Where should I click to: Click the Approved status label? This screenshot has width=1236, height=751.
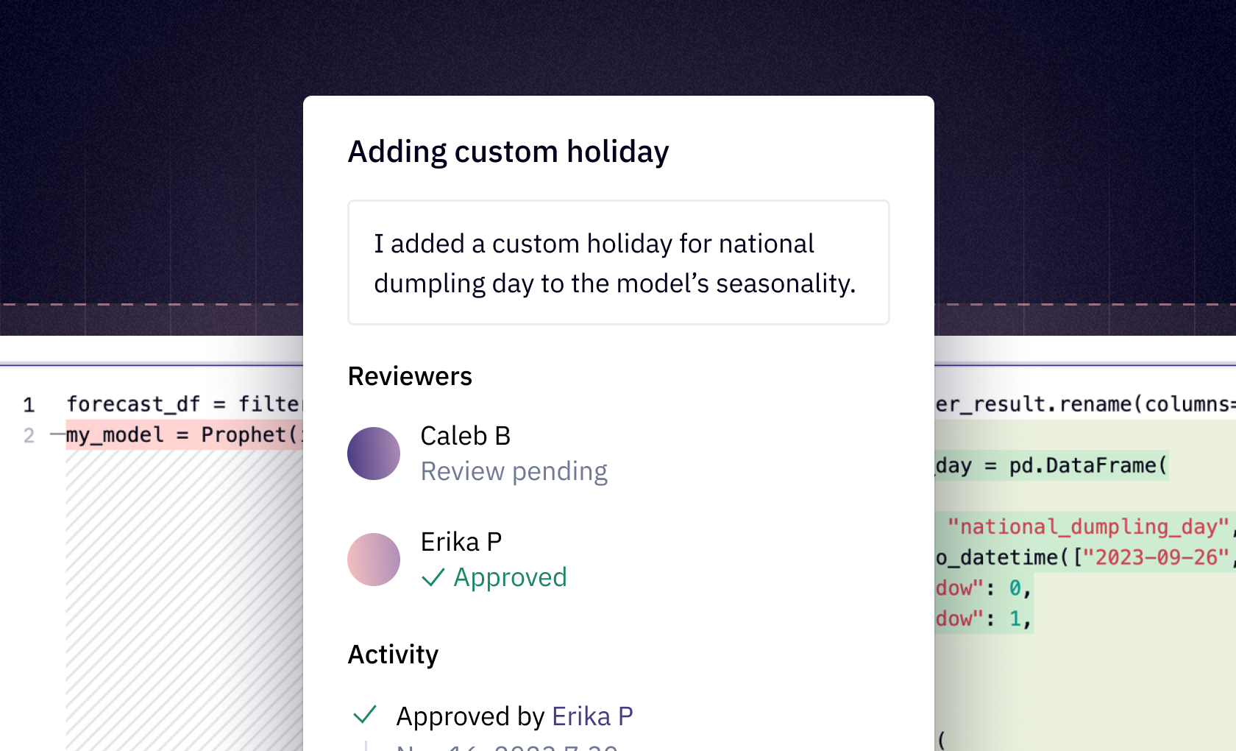(x=511, y=577)
